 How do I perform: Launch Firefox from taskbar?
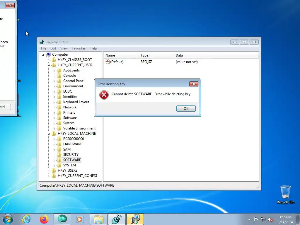44,219
